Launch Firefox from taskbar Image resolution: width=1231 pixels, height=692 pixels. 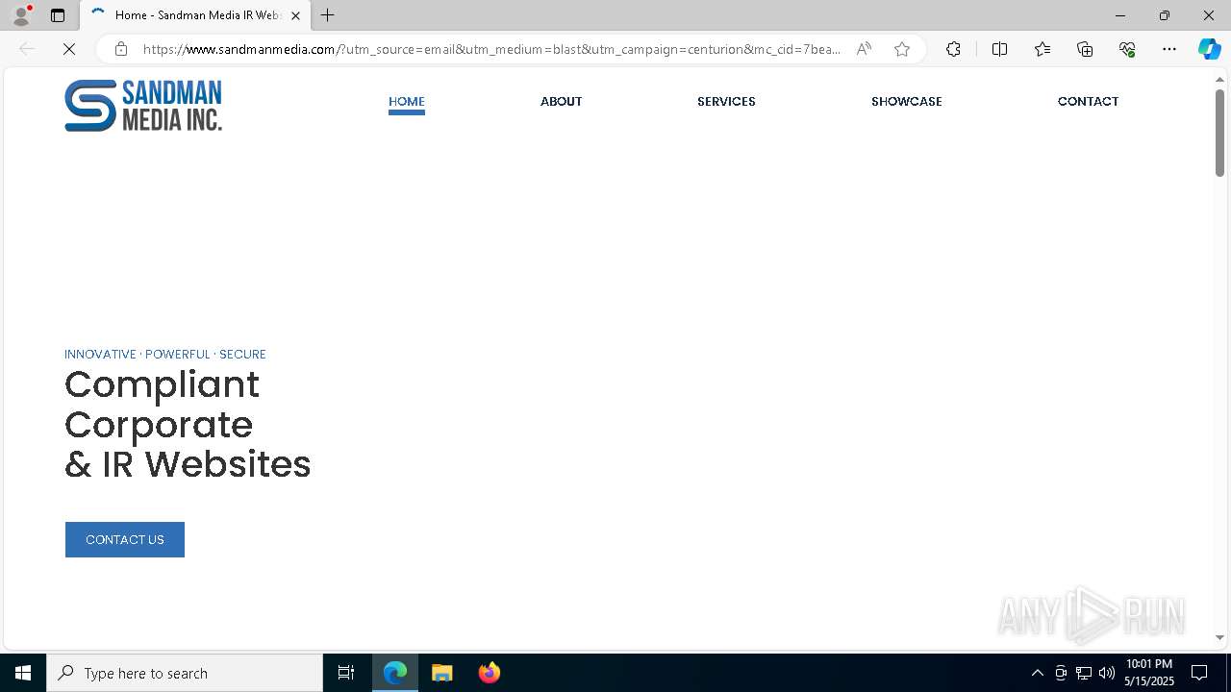pyautogui.click(x=490, y=673)
